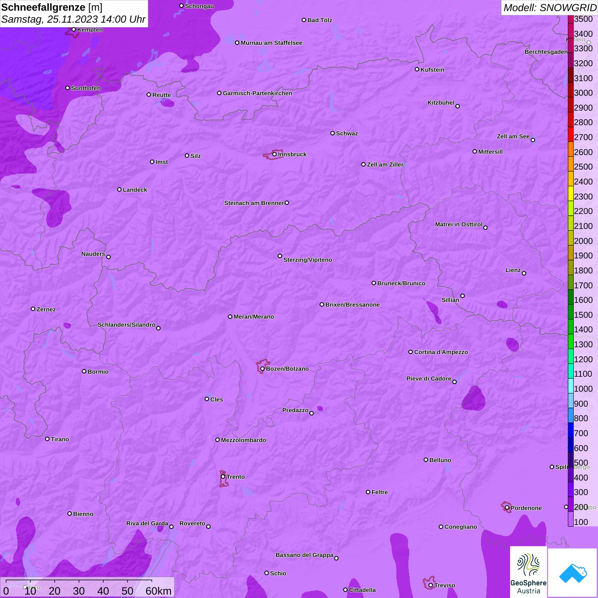Click the Bruneck/Brunico label

(x=401, y=283)
